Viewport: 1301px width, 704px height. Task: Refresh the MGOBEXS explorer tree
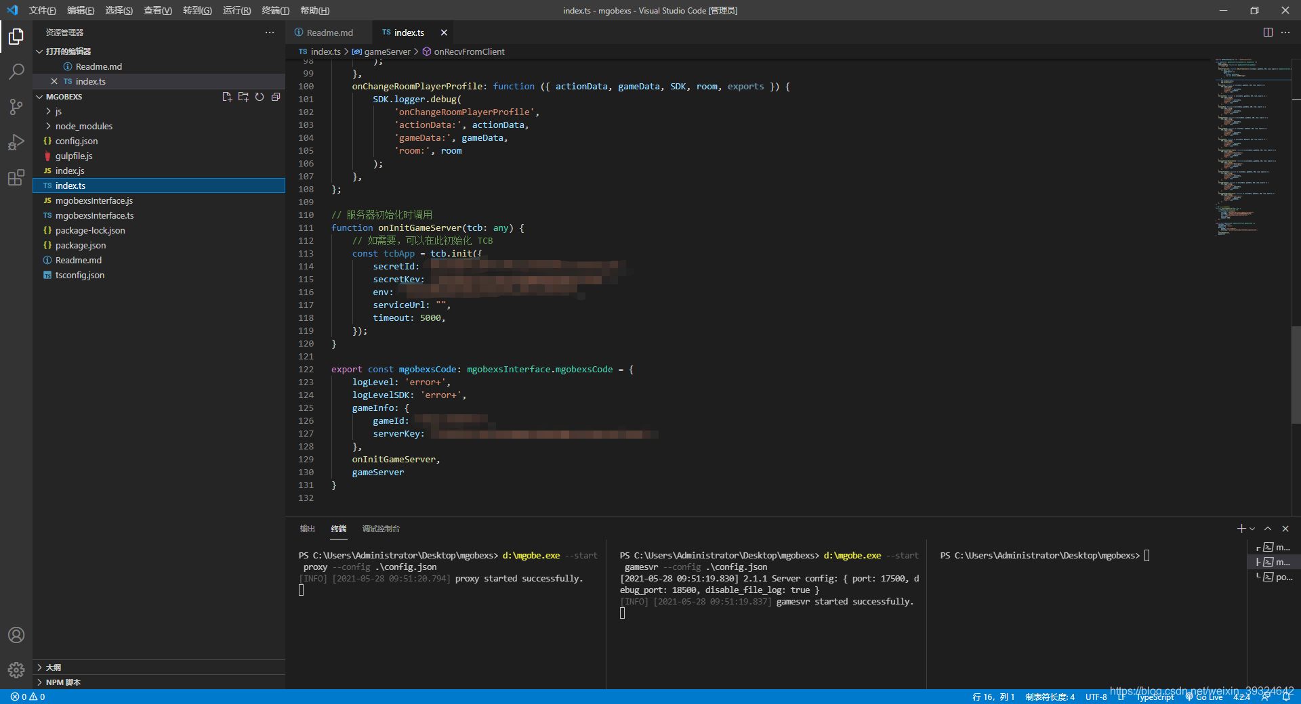[x=260, y=97]
